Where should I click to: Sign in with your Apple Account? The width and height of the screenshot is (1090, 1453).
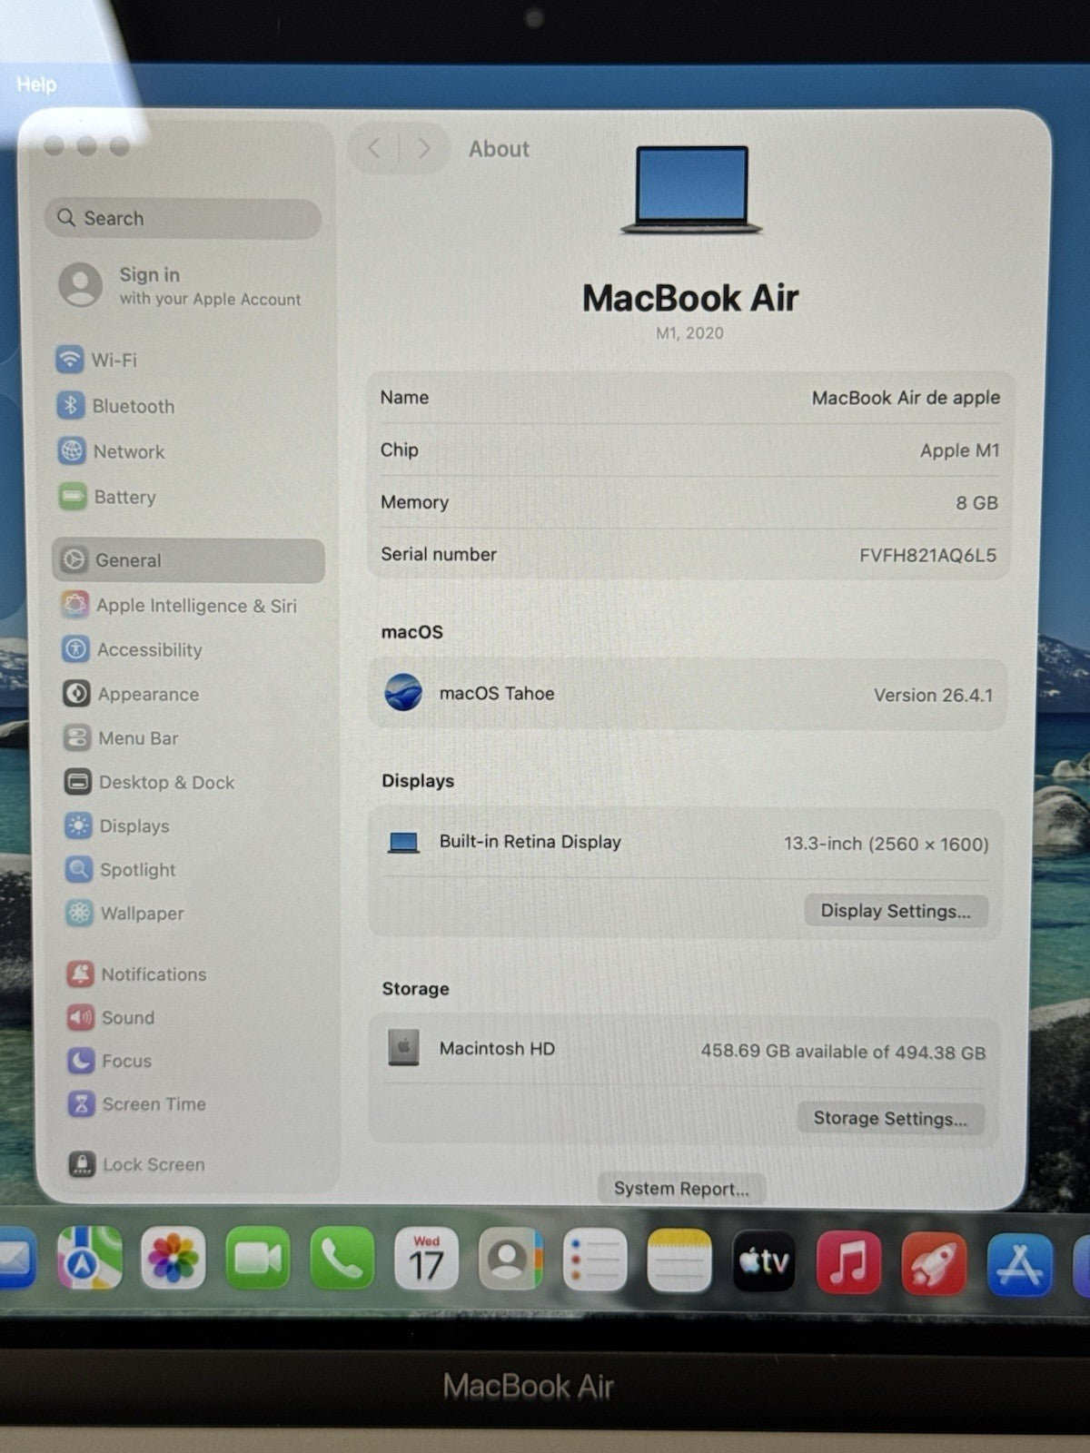[182, 285]
